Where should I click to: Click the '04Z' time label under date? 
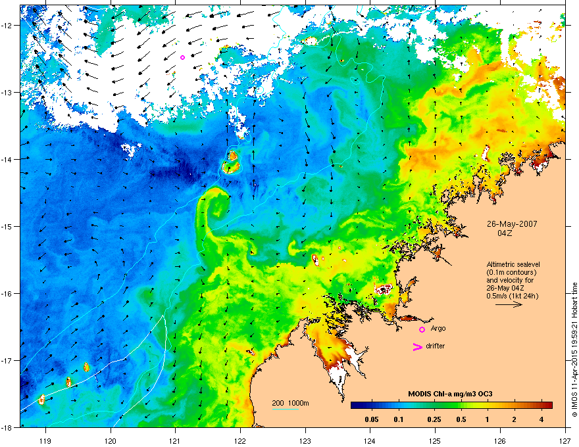(505, 233)
